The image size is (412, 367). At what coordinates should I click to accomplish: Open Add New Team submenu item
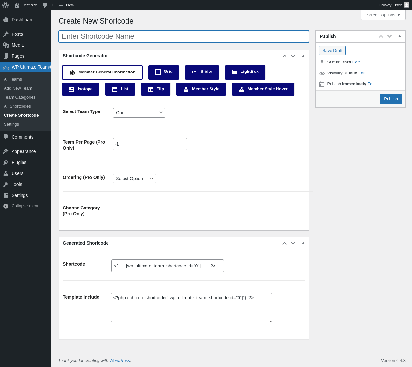[18, 88]
